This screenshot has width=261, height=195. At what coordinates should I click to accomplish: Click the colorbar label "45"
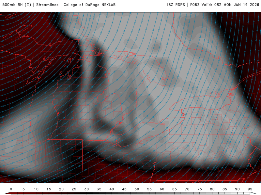124,189
